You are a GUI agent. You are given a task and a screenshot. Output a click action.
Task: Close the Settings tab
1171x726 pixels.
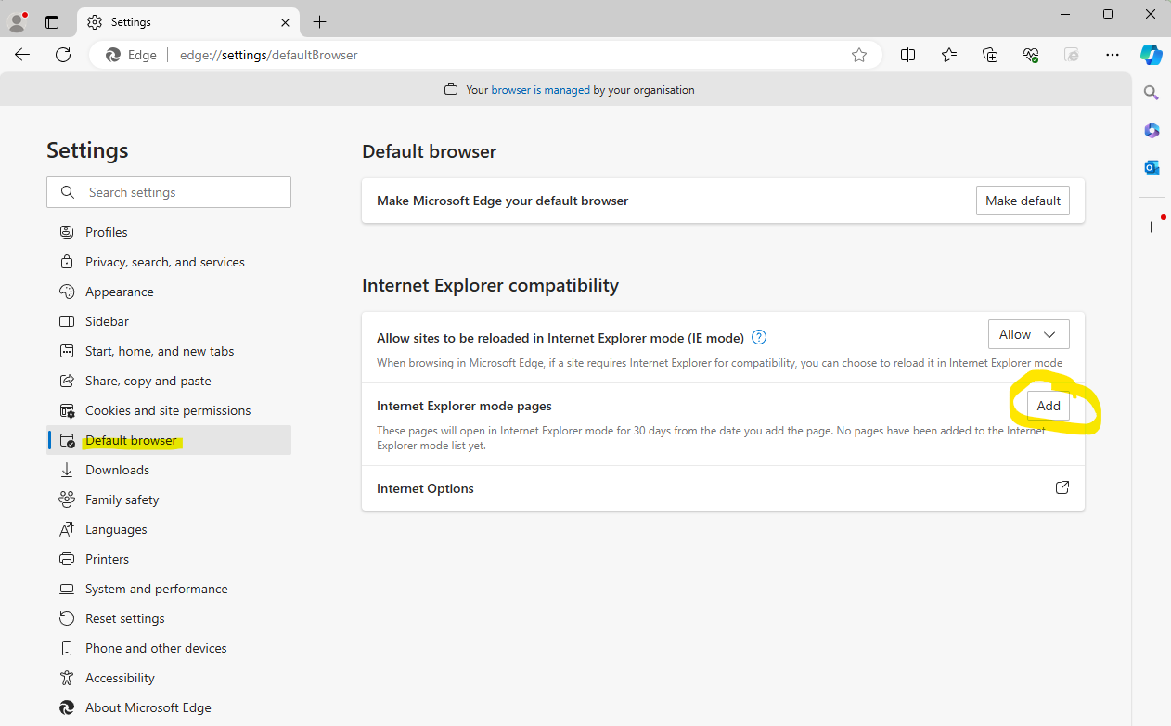click(285, 21)
